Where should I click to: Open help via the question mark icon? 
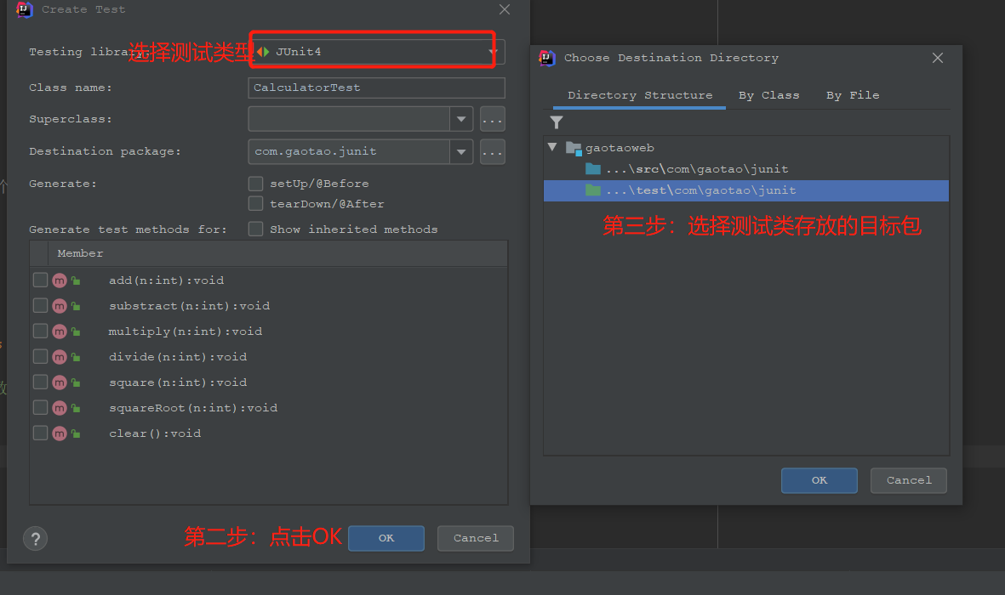[x=34, y=538]
